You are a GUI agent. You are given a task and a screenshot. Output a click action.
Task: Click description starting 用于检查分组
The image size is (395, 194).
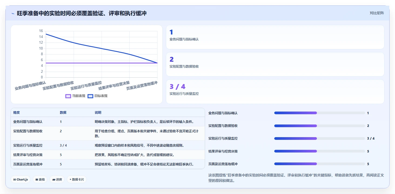[x=146, y=133]
